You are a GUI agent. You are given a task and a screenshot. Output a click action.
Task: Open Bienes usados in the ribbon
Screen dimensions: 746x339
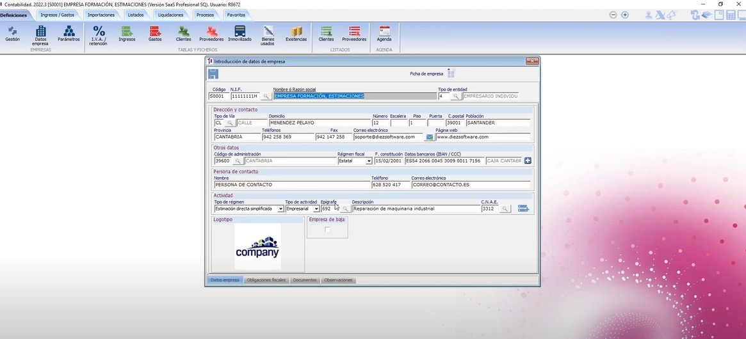coord(268,36)
